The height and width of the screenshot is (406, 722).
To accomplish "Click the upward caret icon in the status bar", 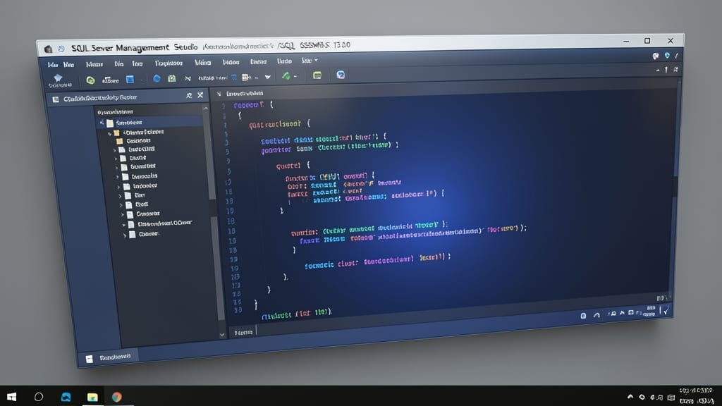I will pos(622,313).
